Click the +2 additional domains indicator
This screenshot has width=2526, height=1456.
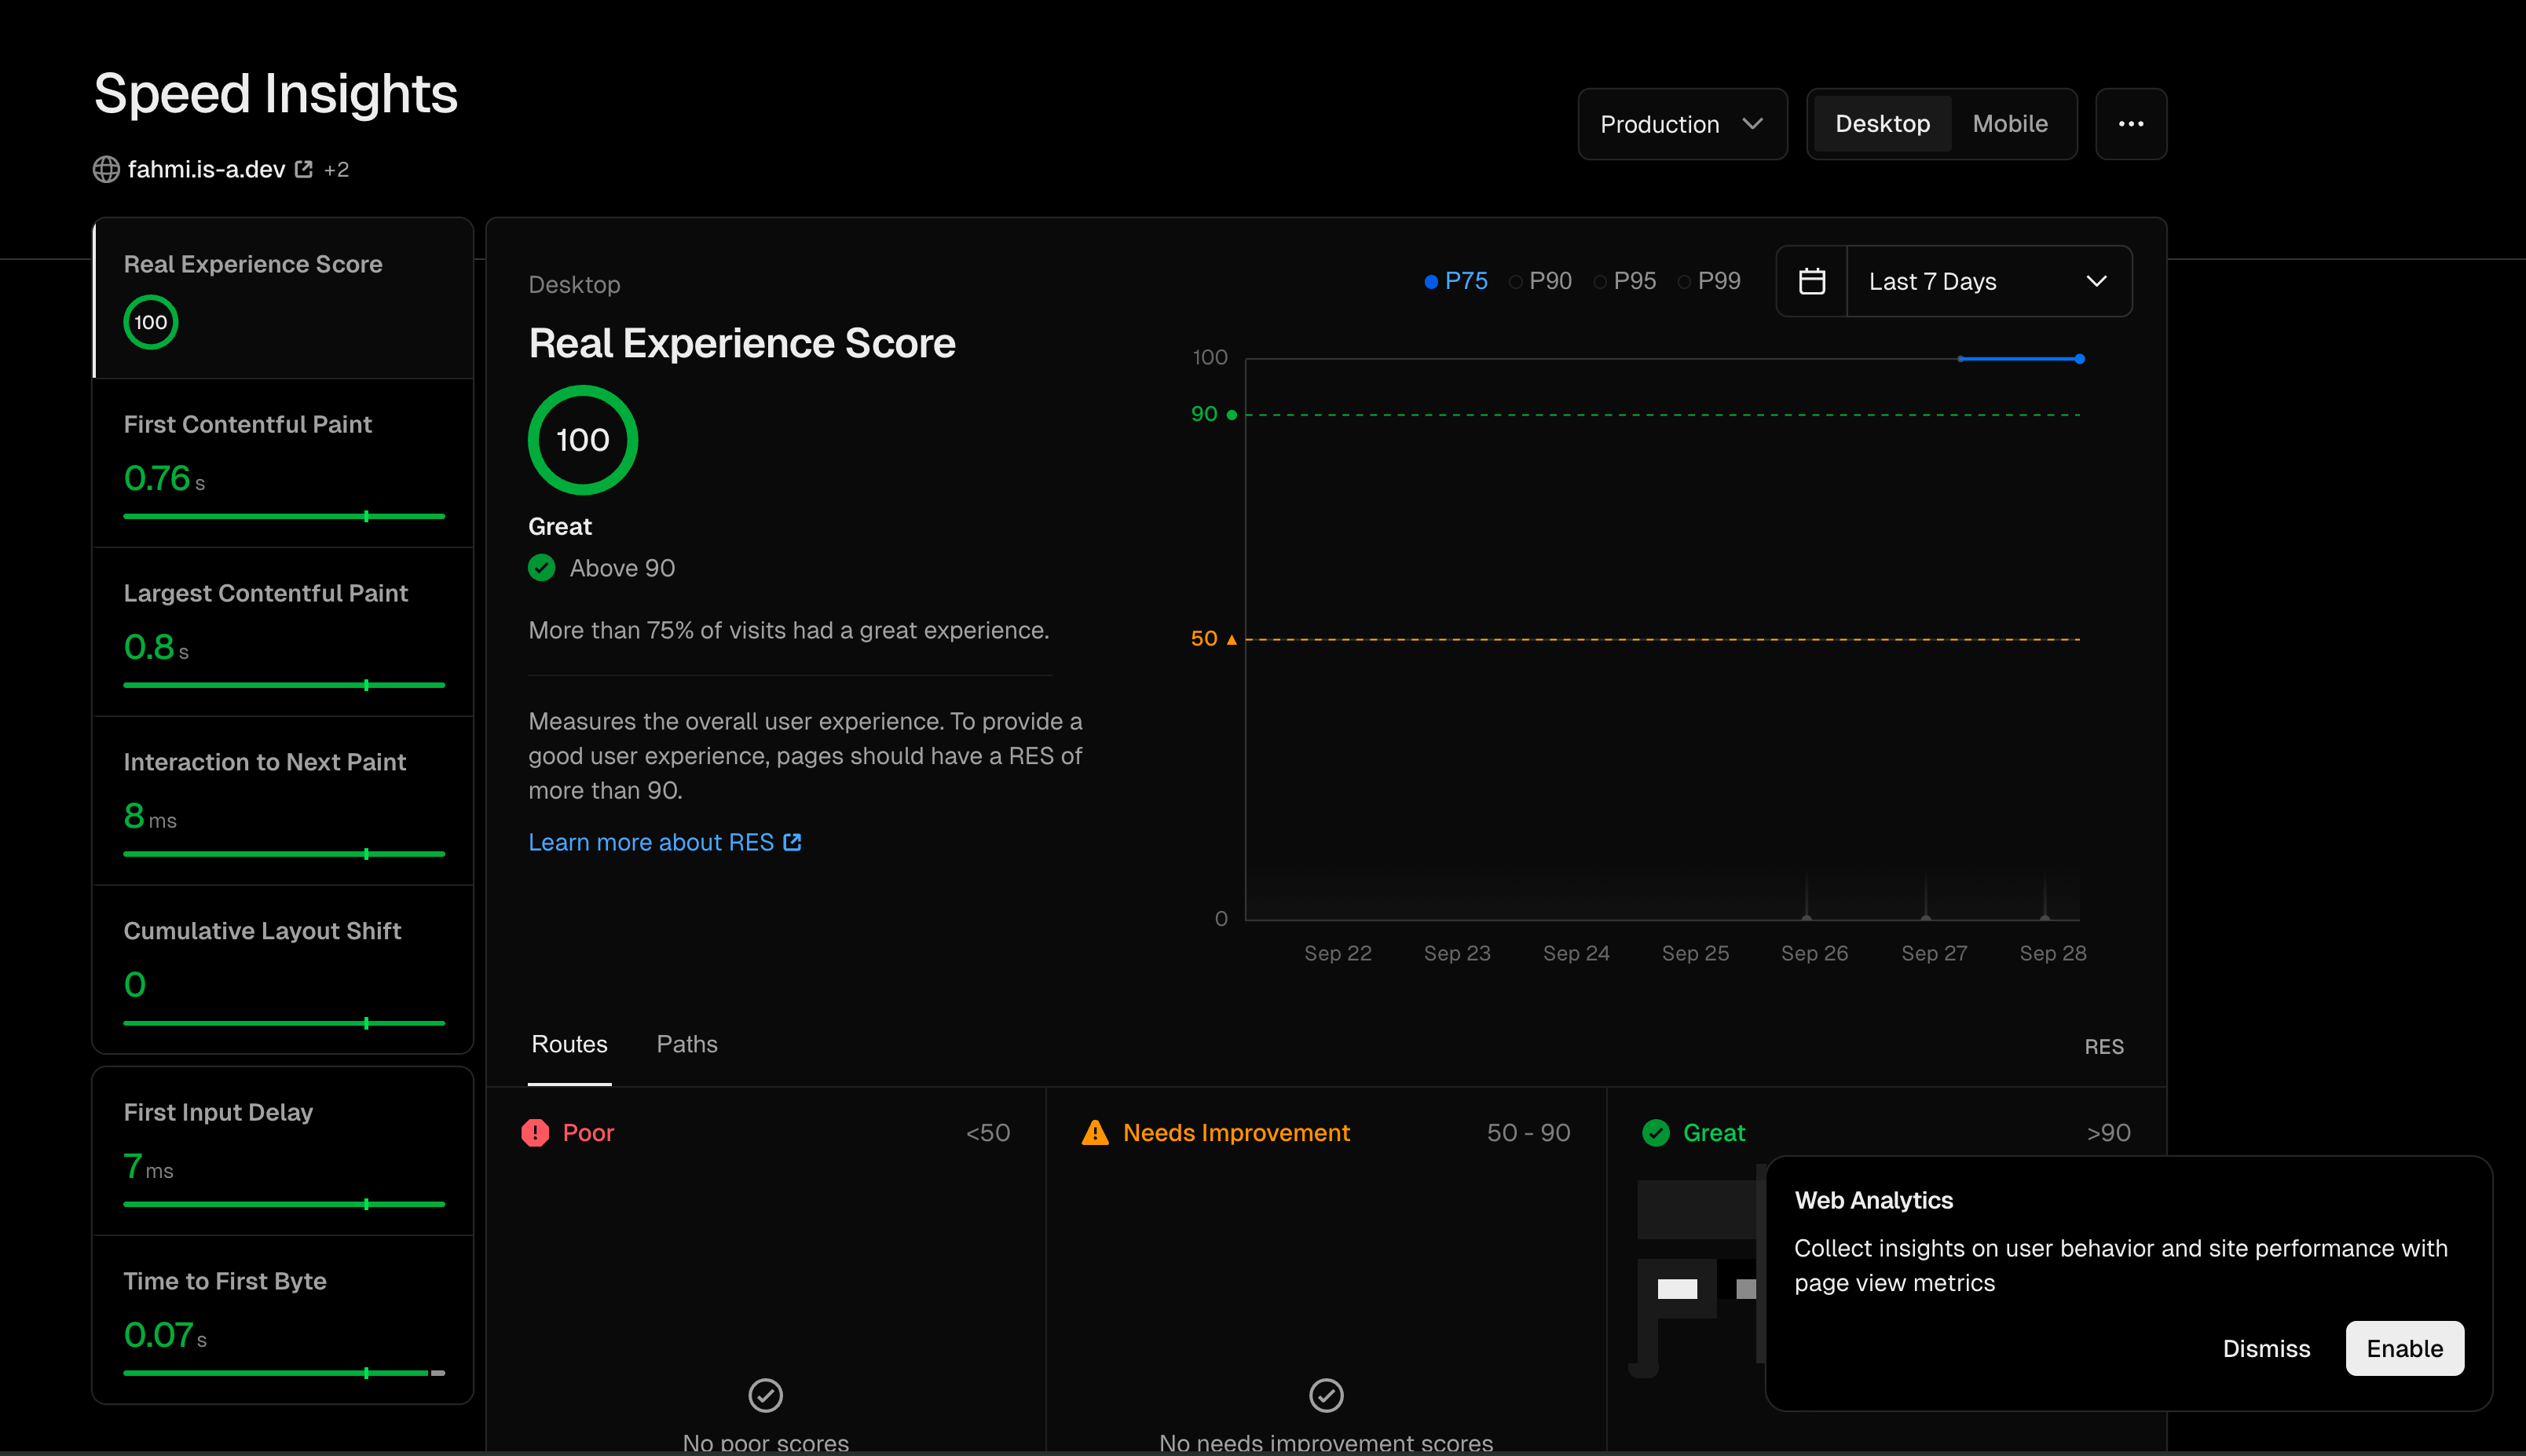point(336,169)
